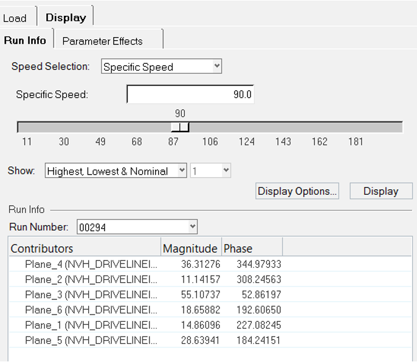Select the Plane_4 contributor row

coord(91,264)
